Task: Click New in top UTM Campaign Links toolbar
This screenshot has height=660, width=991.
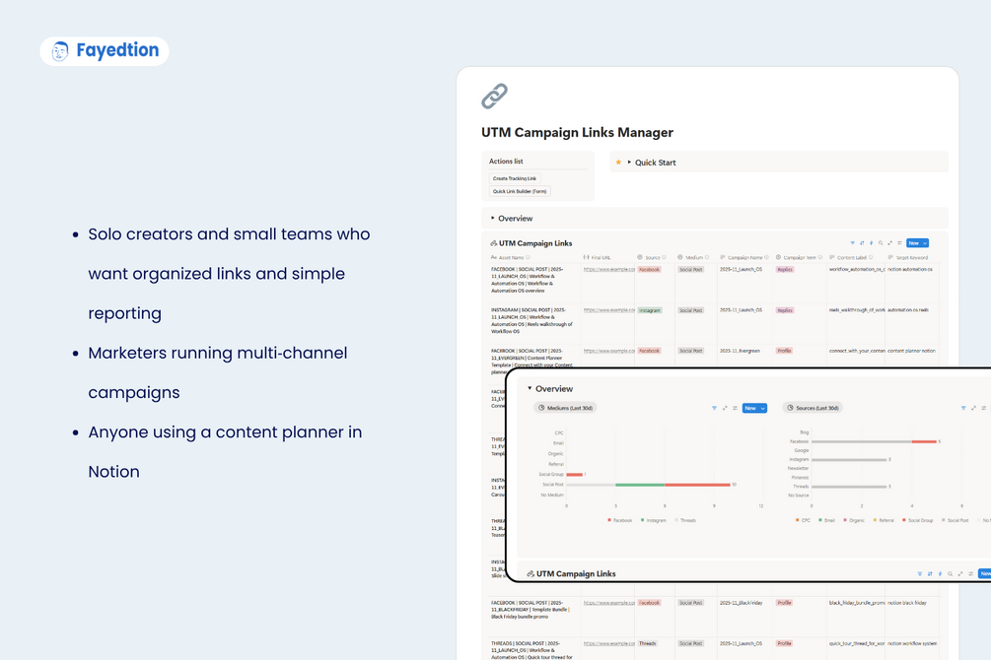Action: click(x=913, y=243)
